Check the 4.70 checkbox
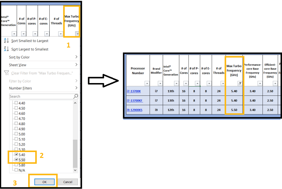 tap(16, 119)
